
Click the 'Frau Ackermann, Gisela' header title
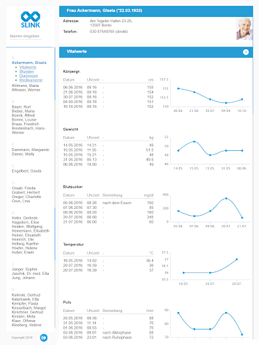tap(105, 11)
